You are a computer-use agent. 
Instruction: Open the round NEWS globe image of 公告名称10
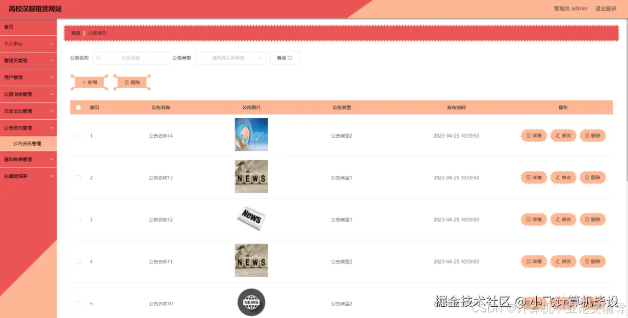point(251,302)
